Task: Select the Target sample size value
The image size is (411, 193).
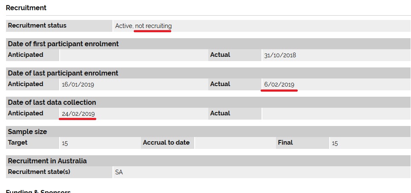Action: pyautogui.click(x=65, y=143)
